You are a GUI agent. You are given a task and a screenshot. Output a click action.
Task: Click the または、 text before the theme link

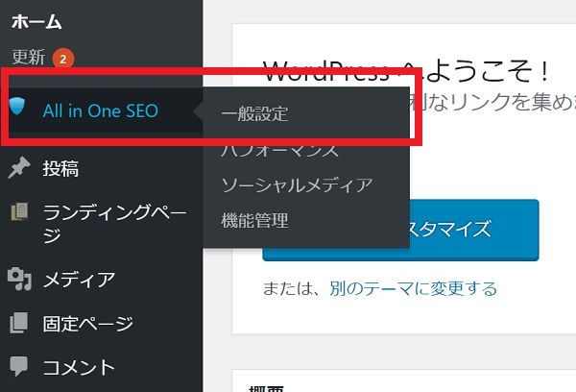point(294,288)
